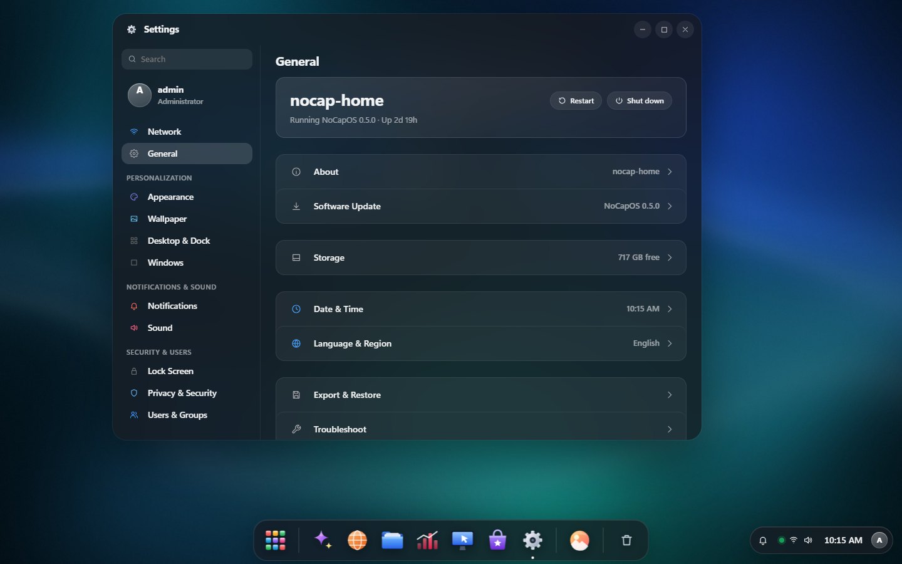Open the purple app store bag in dock
The height and width of the screenshot is (564, 902).
click(x=497, y=540)
